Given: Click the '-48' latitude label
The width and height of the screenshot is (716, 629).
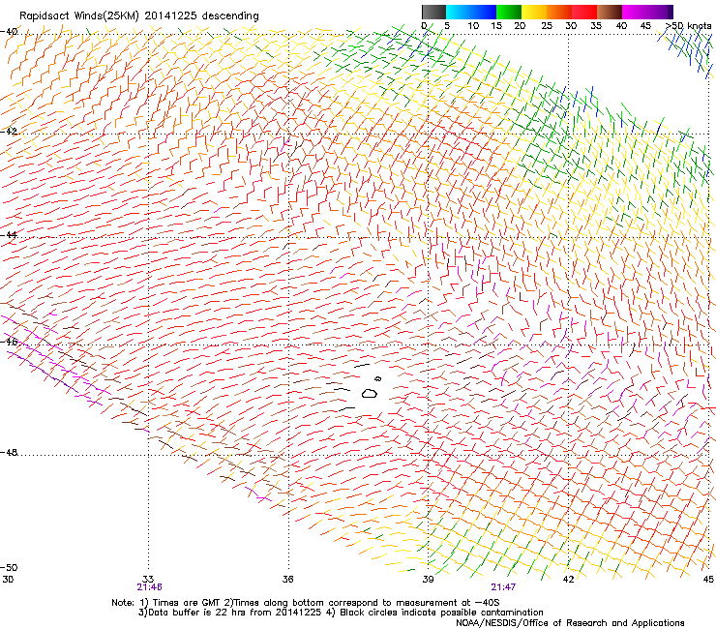Looking at the screenshot, I should click(x=9, y=452).
